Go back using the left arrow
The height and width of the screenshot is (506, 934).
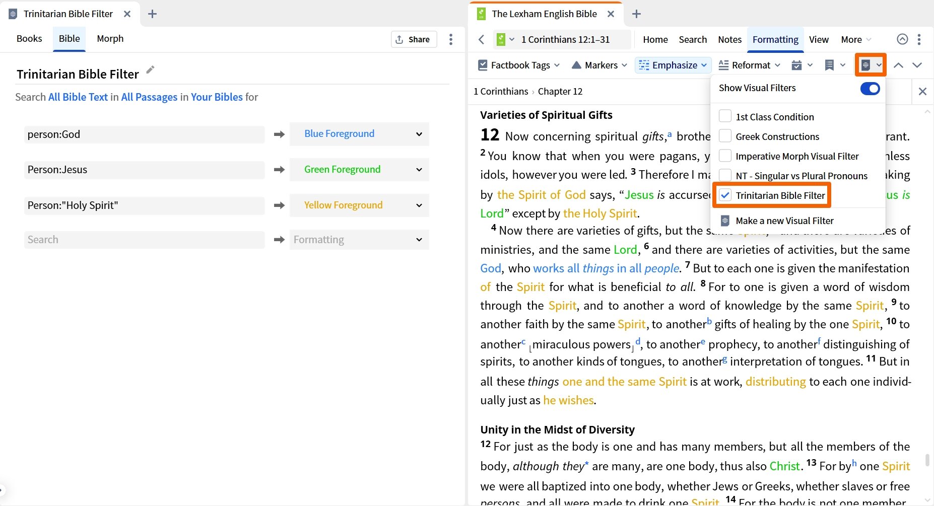click(482, 39)
